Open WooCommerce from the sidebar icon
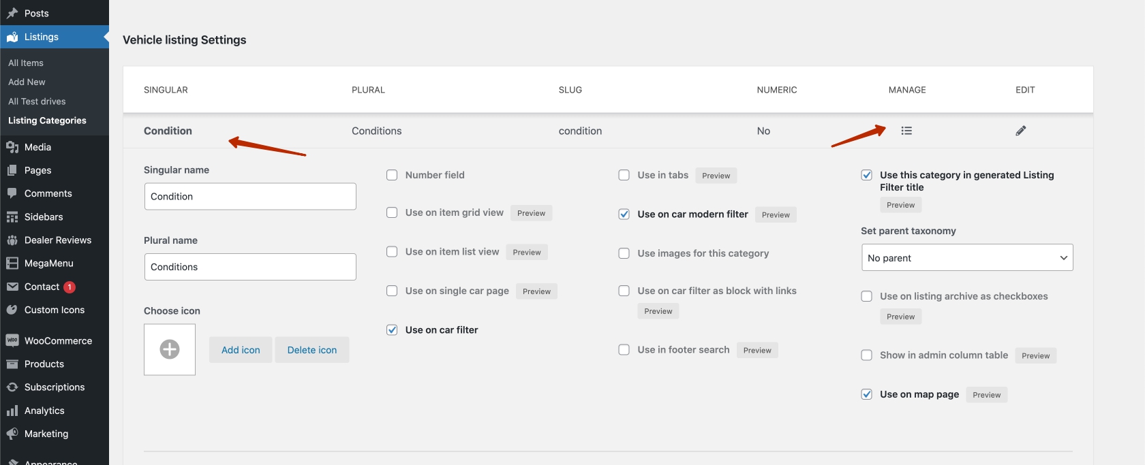Viewport: 1145px width, 465px height. coord(12,340)
